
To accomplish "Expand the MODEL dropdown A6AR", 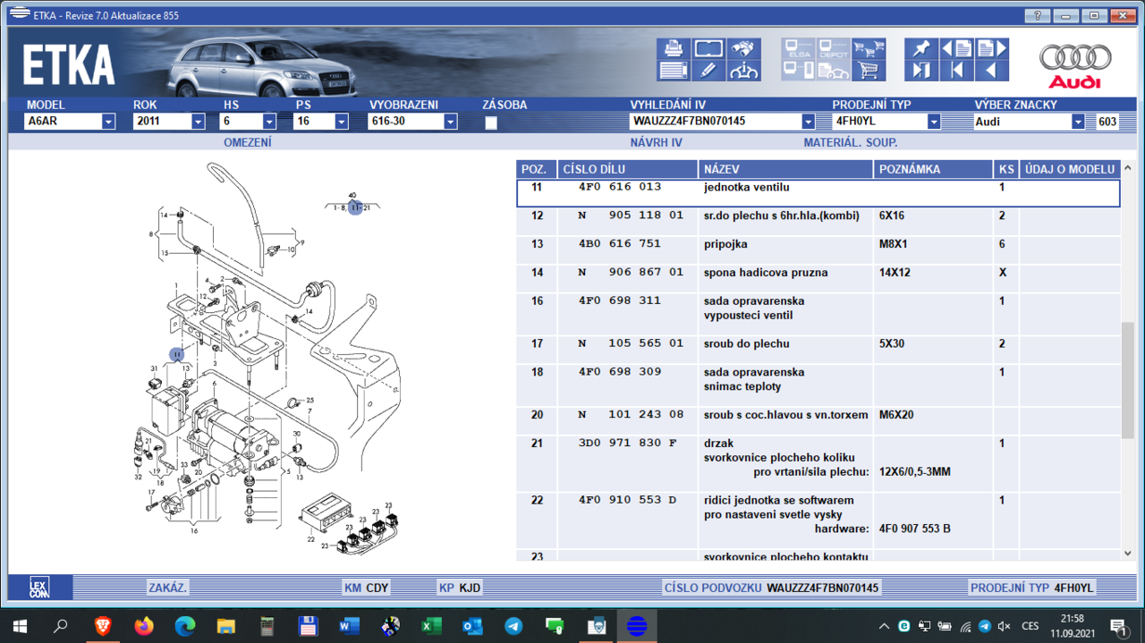I will point(108,122).
